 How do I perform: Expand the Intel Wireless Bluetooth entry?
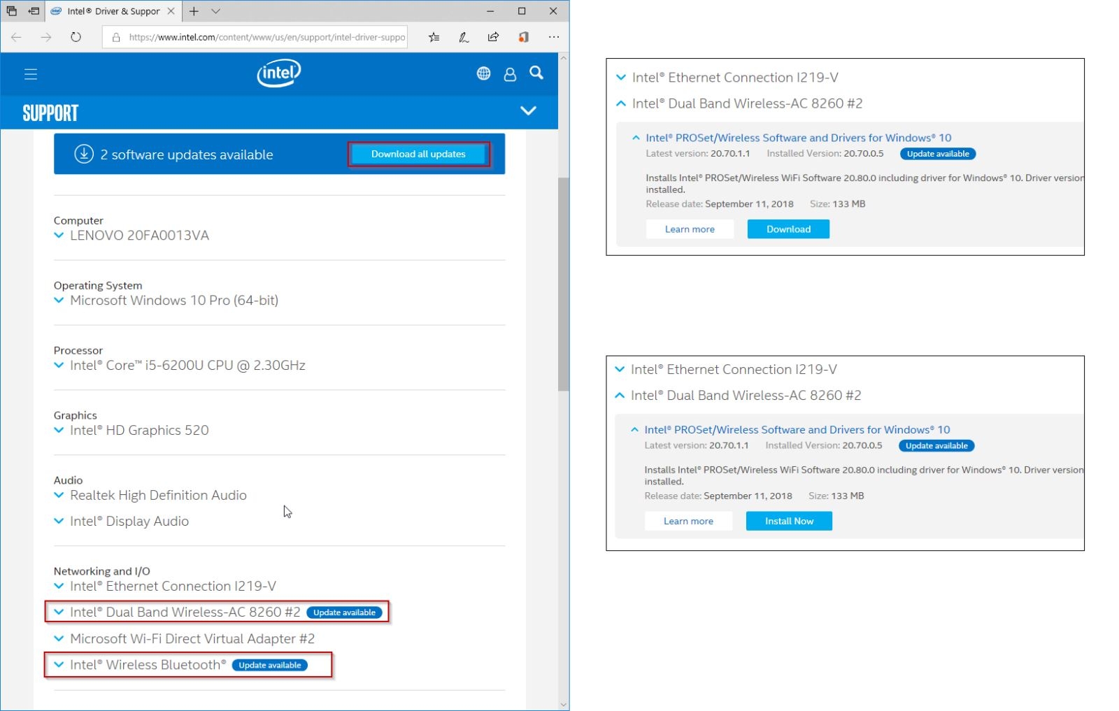pos(59,665)
